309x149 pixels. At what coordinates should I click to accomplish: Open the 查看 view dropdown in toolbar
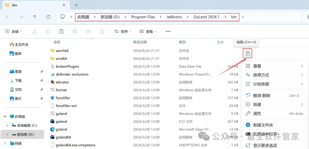click(x=148, y=31)
